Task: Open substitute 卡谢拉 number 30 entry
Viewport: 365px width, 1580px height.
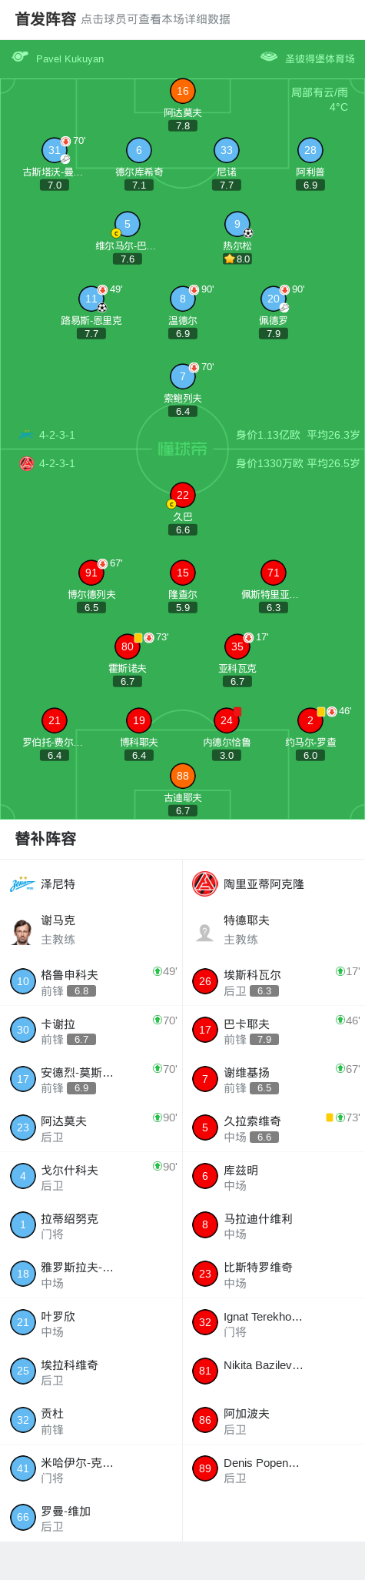Action: point(91,1030)
